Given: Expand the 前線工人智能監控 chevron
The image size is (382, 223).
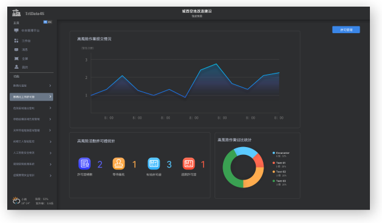Looking at the screenshot, I should pyautogui.click(x=50, y=142).
